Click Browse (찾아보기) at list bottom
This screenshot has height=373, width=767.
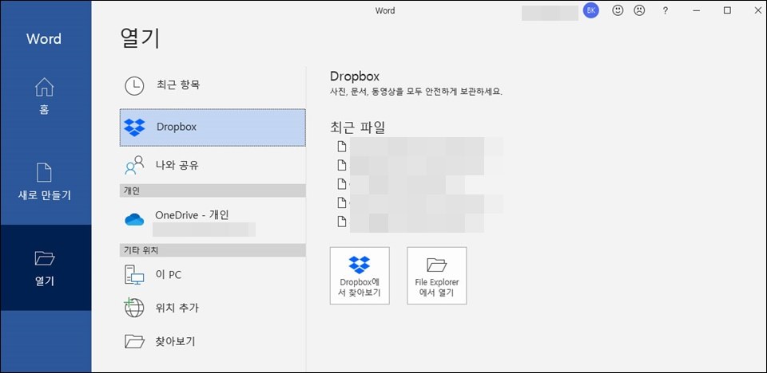point(213,341)
